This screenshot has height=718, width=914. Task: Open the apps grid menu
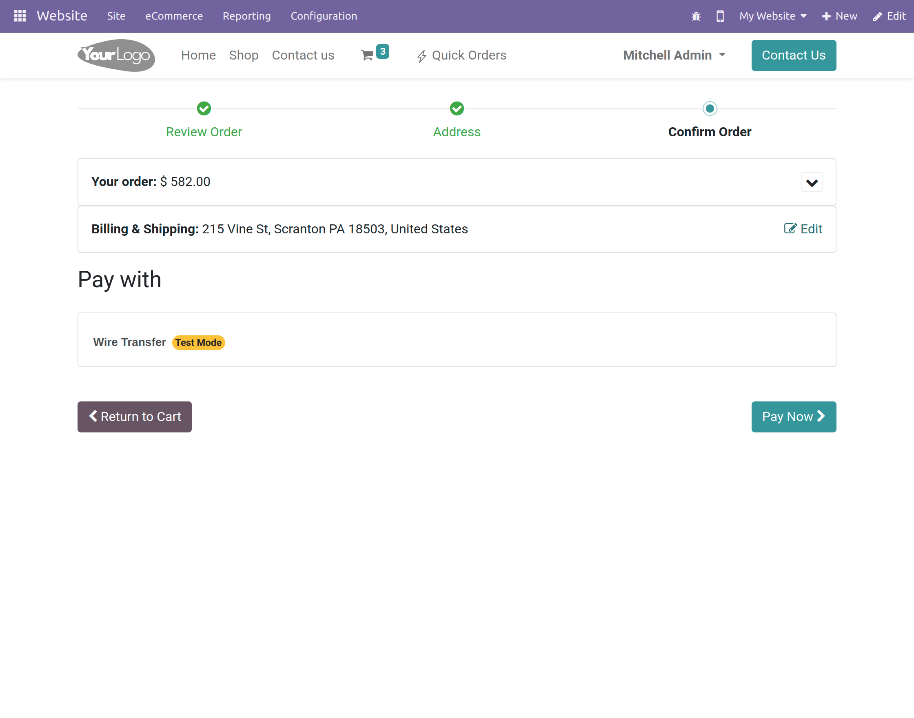19,16
